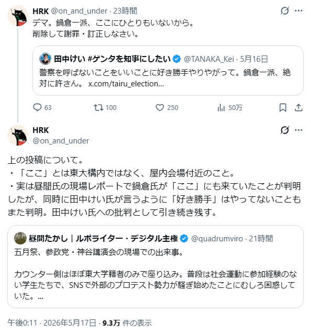Bookmark the first tweet
Screen dimensions: 311x334
pyautogui.click(x=283, y=107)
